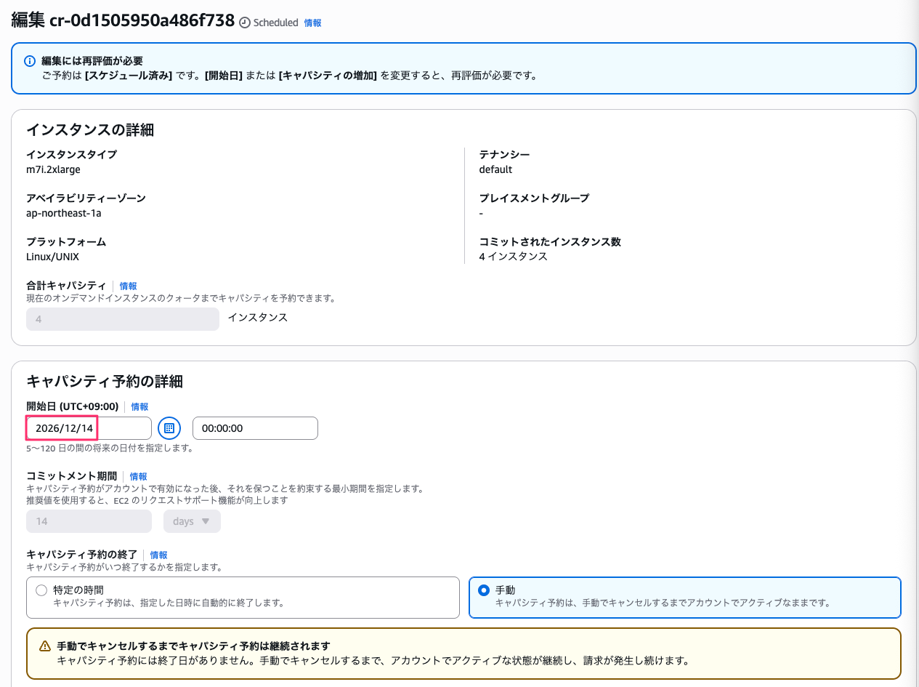This screenshot has width=919, height=687.
Task: Click the Scheduled status clock icon
Action: (x=245, y=23)
